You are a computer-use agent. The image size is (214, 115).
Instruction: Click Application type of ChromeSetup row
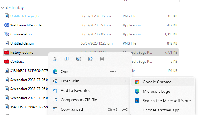pos(132,34)
